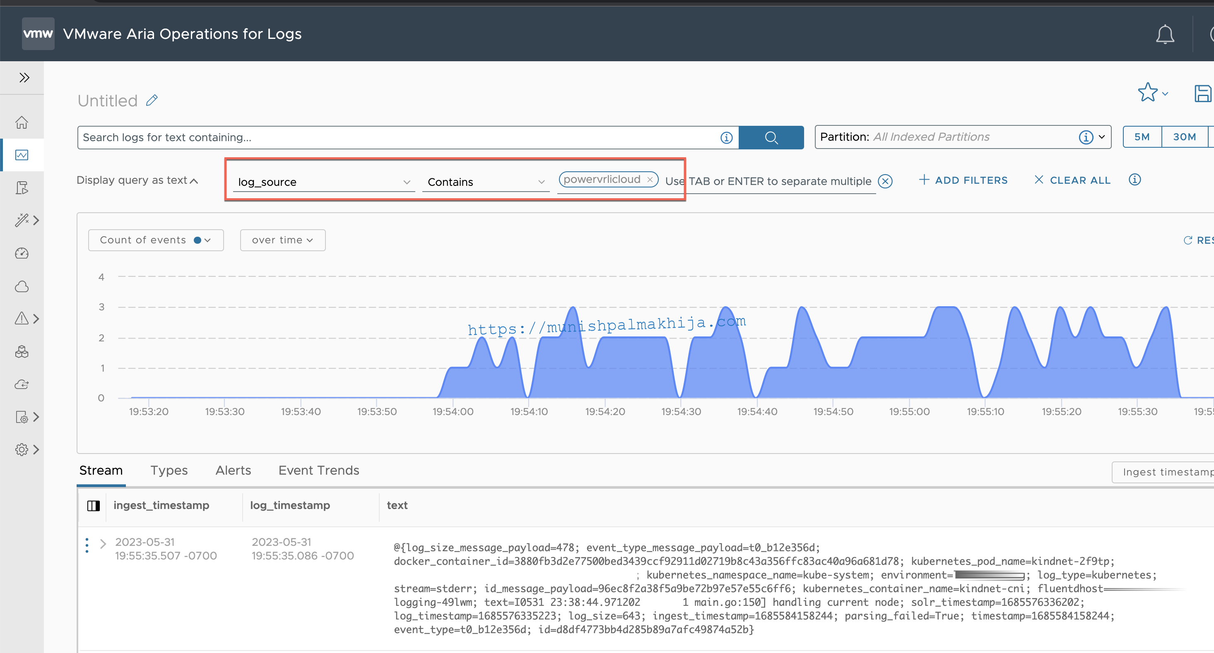
Task: Edit the Untitled query name pencil
Action: coord(152,101)
